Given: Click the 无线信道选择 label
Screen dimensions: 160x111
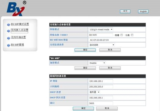Looking at the screenshot, I should 57,45.
